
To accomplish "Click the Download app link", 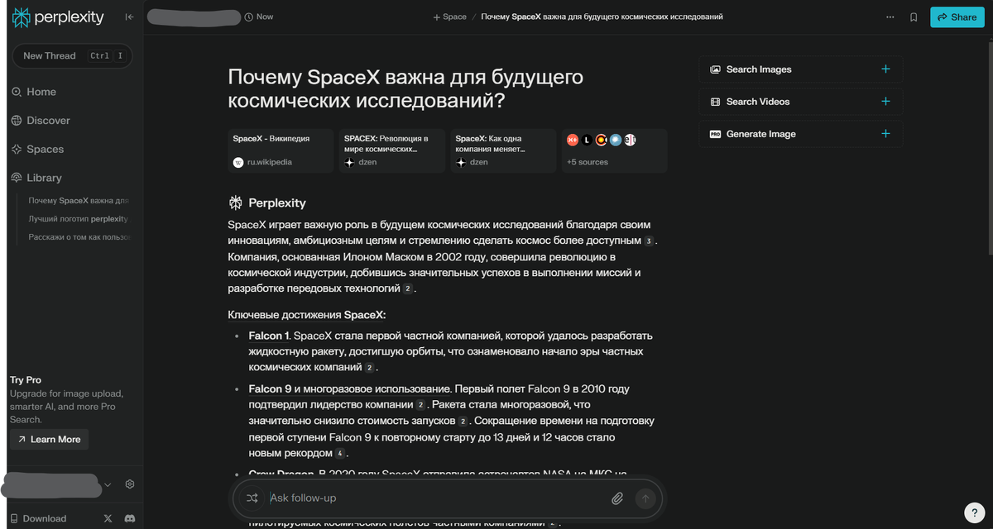I will point(38,518).
